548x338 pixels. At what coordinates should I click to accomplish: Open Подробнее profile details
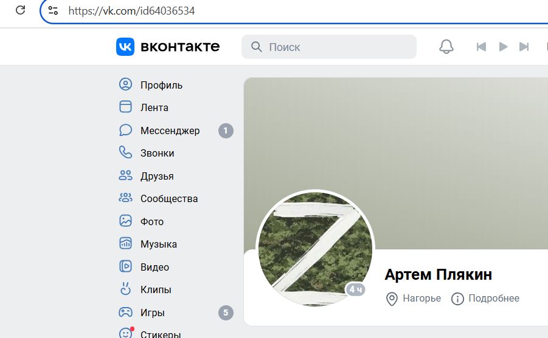(x=494, y=298)
